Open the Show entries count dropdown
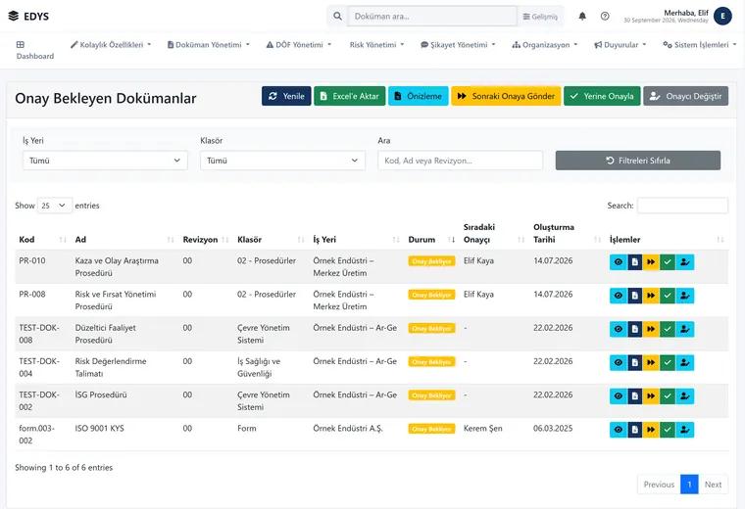The image size is (745, 509). [55, 206]
